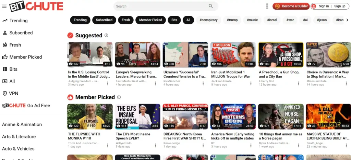Open the FLIPSIDE #110 thumbnail

pos(90,116)
